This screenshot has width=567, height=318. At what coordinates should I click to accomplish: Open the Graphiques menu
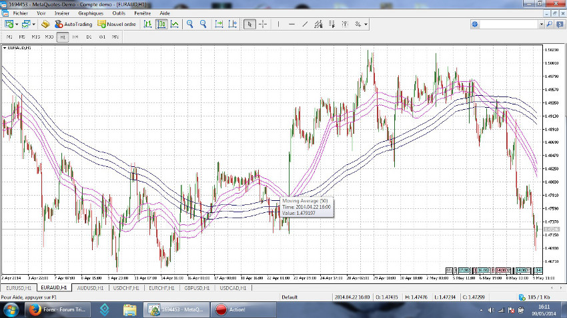[x=90, y=13]
